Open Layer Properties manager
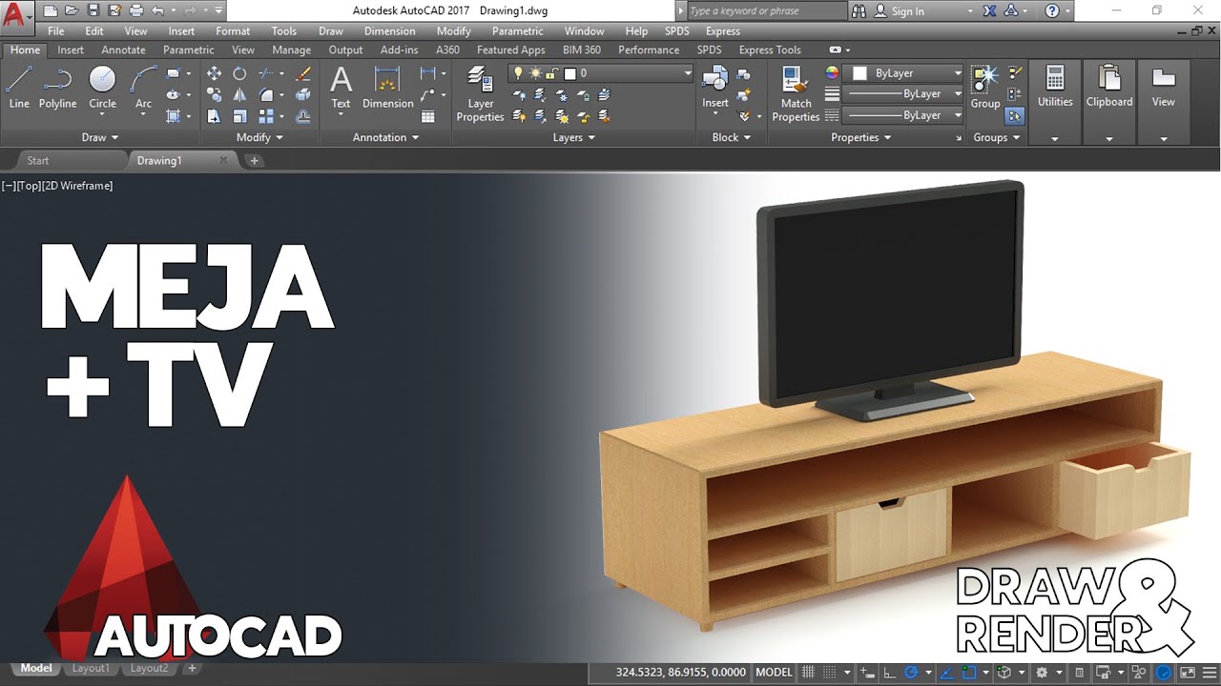This screenshot has width=1221, height=686. [480, 93]
